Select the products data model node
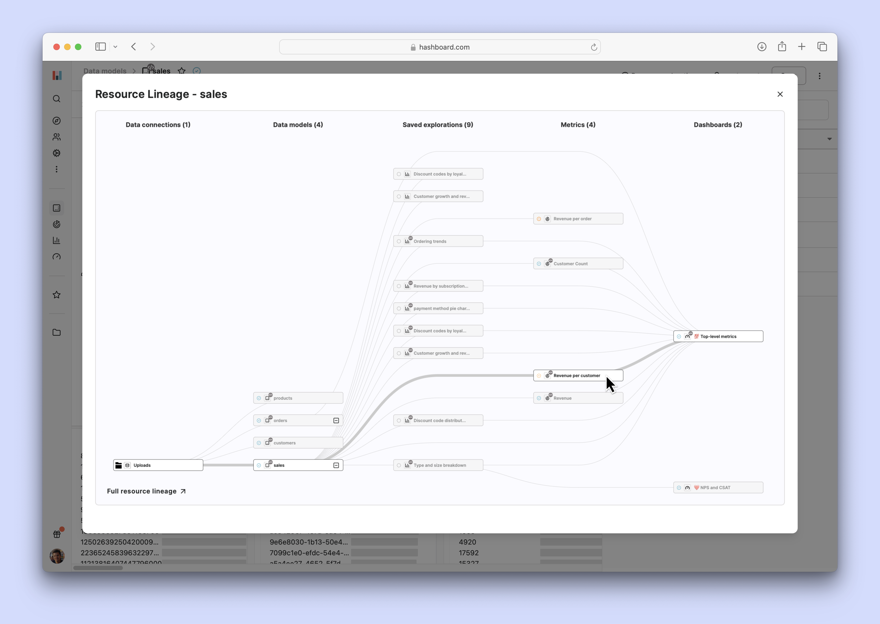 tap(298, 398)
